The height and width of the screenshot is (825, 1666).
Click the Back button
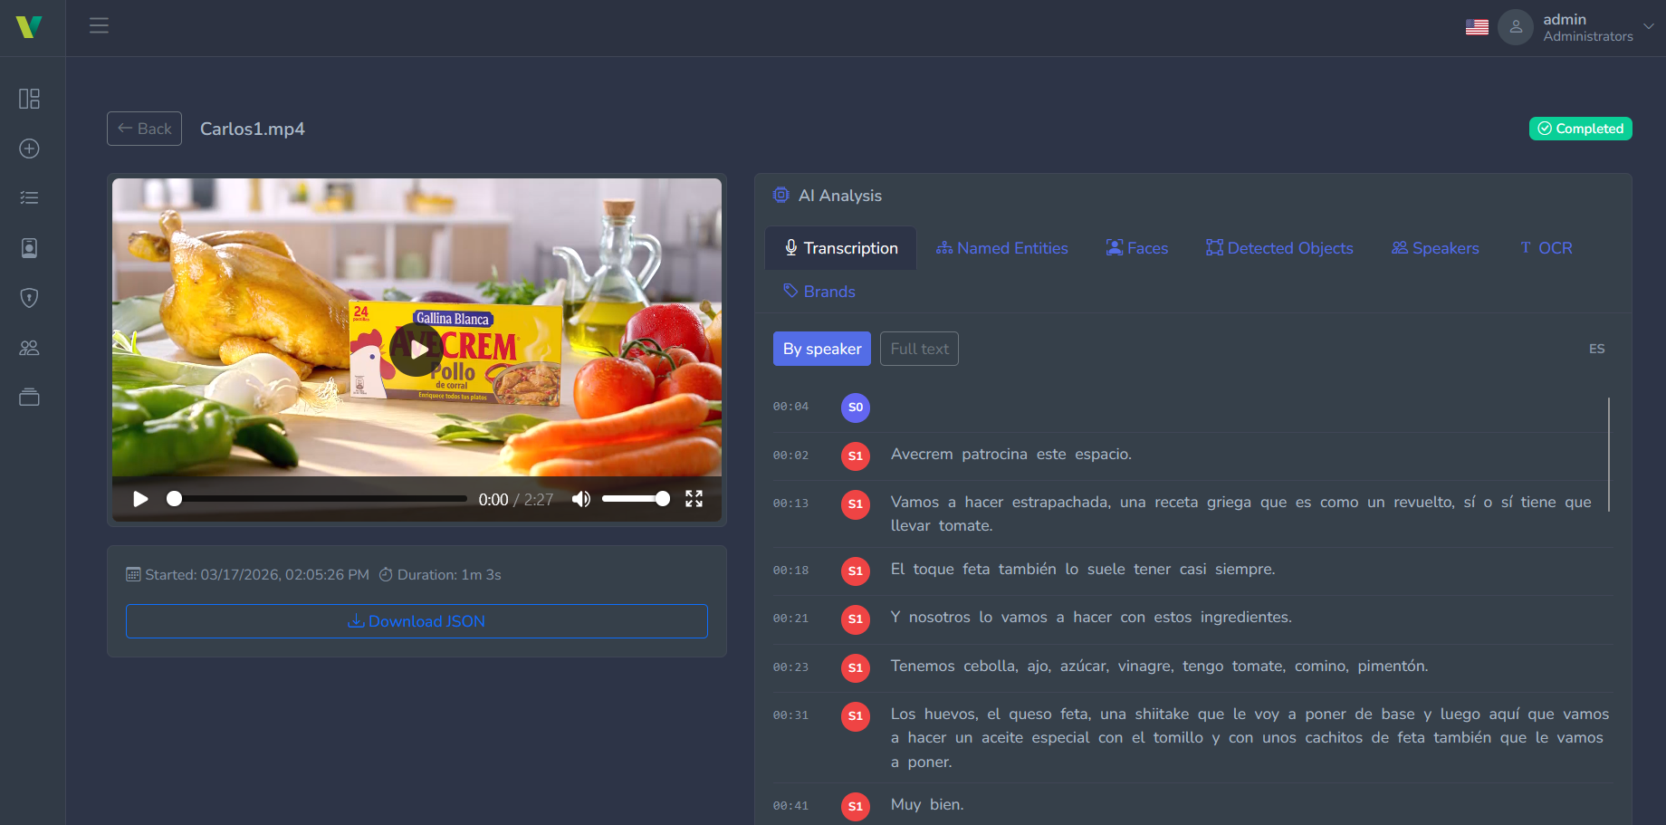(145, 129)
